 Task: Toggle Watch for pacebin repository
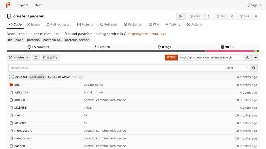click(196, 16)
